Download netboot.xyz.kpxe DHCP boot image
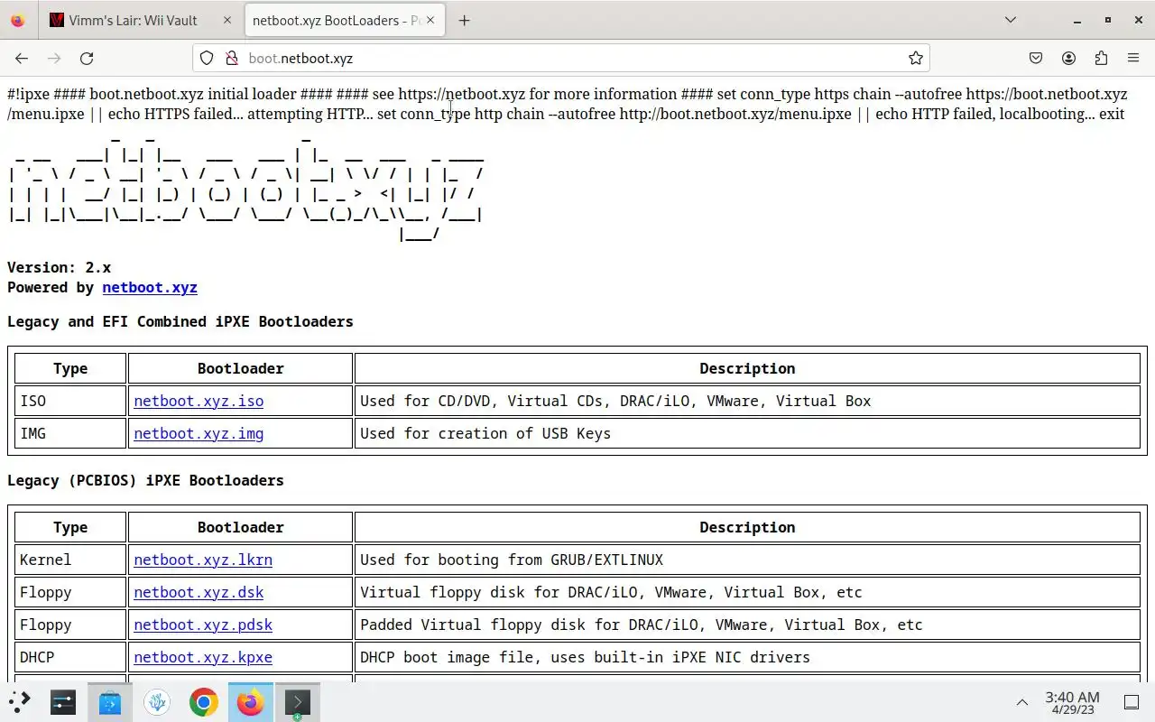This screenshot has width=1155, height=722. click(203, 657)
